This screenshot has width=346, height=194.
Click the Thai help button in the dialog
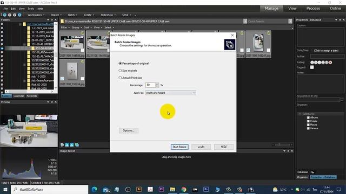pyautogui.click(x=224, y=147)
